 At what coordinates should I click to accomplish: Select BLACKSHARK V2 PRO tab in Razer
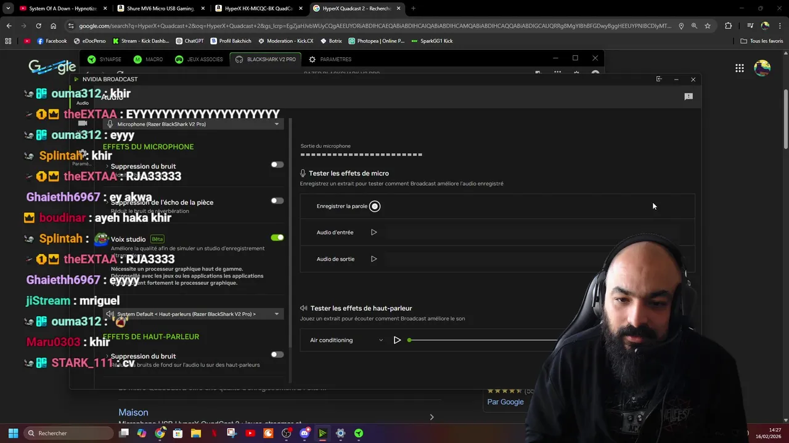coord(266,59)
